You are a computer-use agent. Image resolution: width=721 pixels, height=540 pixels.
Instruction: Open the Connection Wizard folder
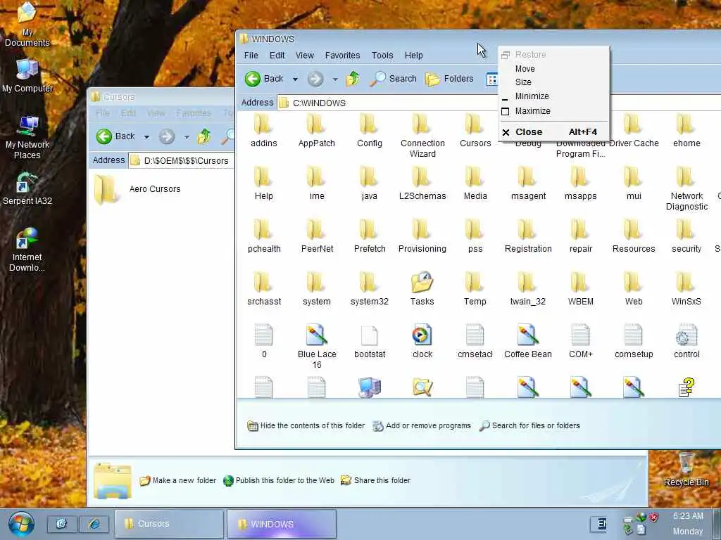[422, 136]
